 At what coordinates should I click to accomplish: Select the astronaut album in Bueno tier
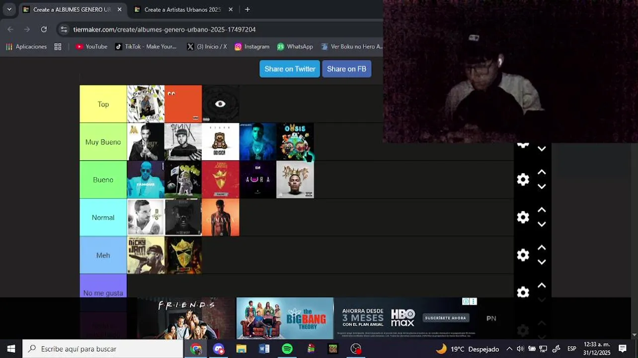click(183, 179)
